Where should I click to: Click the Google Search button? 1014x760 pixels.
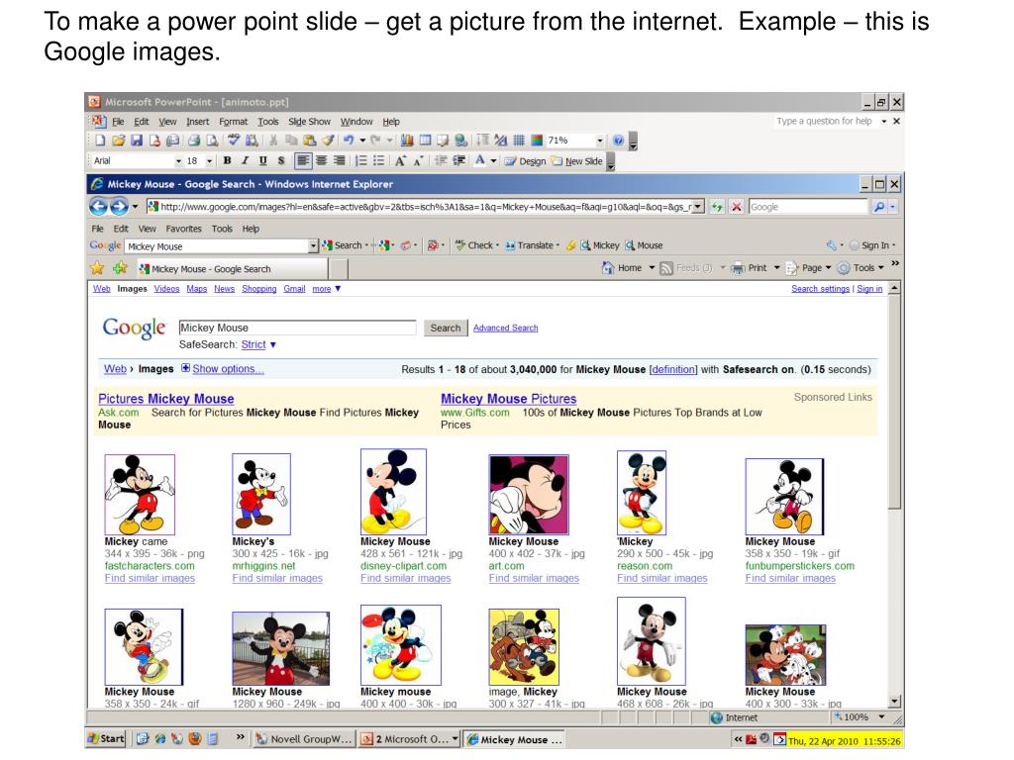point(446,329)
